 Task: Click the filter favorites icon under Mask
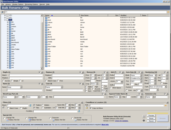(x=3, y=108)
